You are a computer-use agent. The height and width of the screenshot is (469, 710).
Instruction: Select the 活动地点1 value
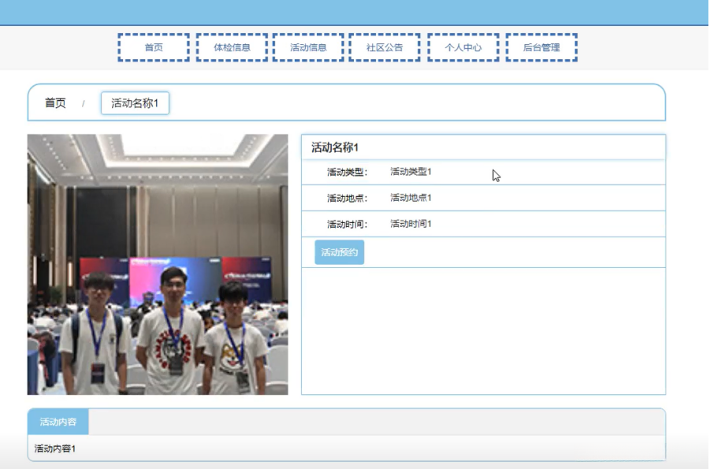coord(411,198)
